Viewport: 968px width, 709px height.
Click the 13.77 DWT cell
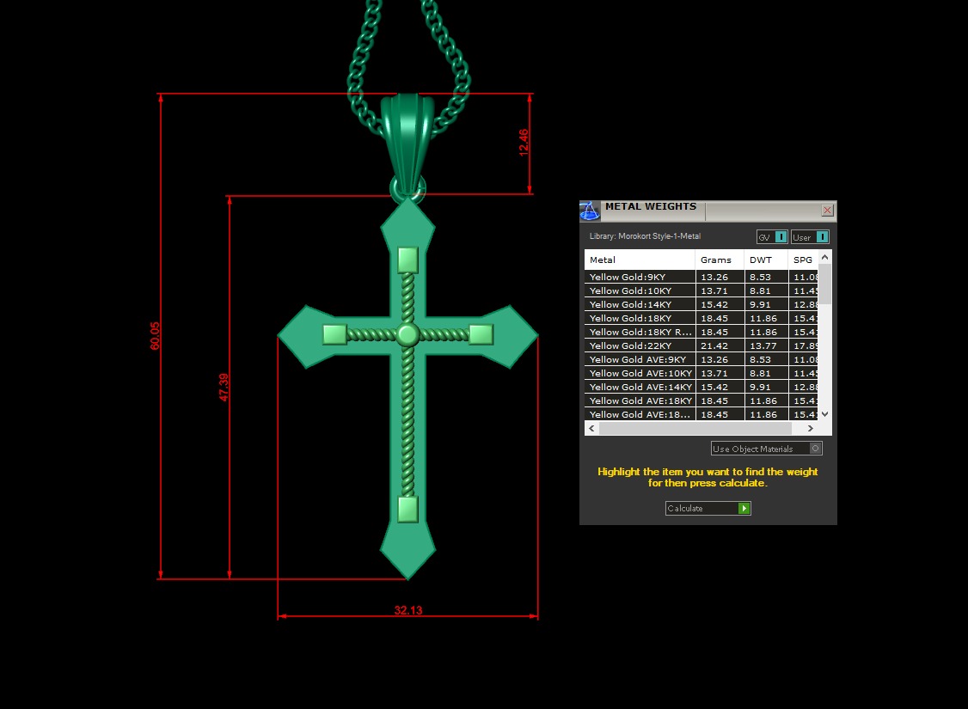click(x=766, y=345)
